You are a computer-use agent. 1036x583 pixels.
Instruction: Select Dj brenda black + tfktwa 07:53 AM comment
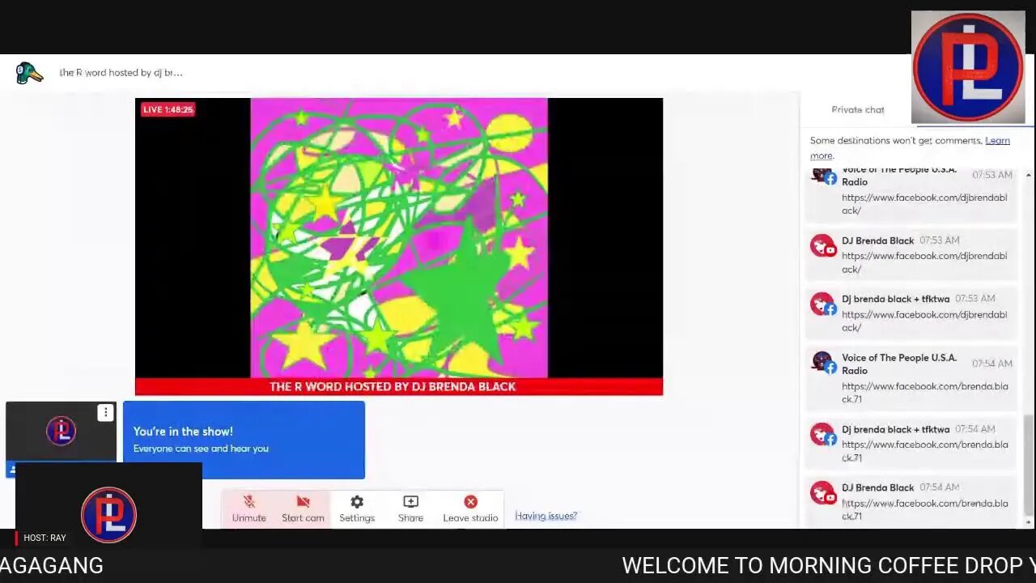click(911, 313)
